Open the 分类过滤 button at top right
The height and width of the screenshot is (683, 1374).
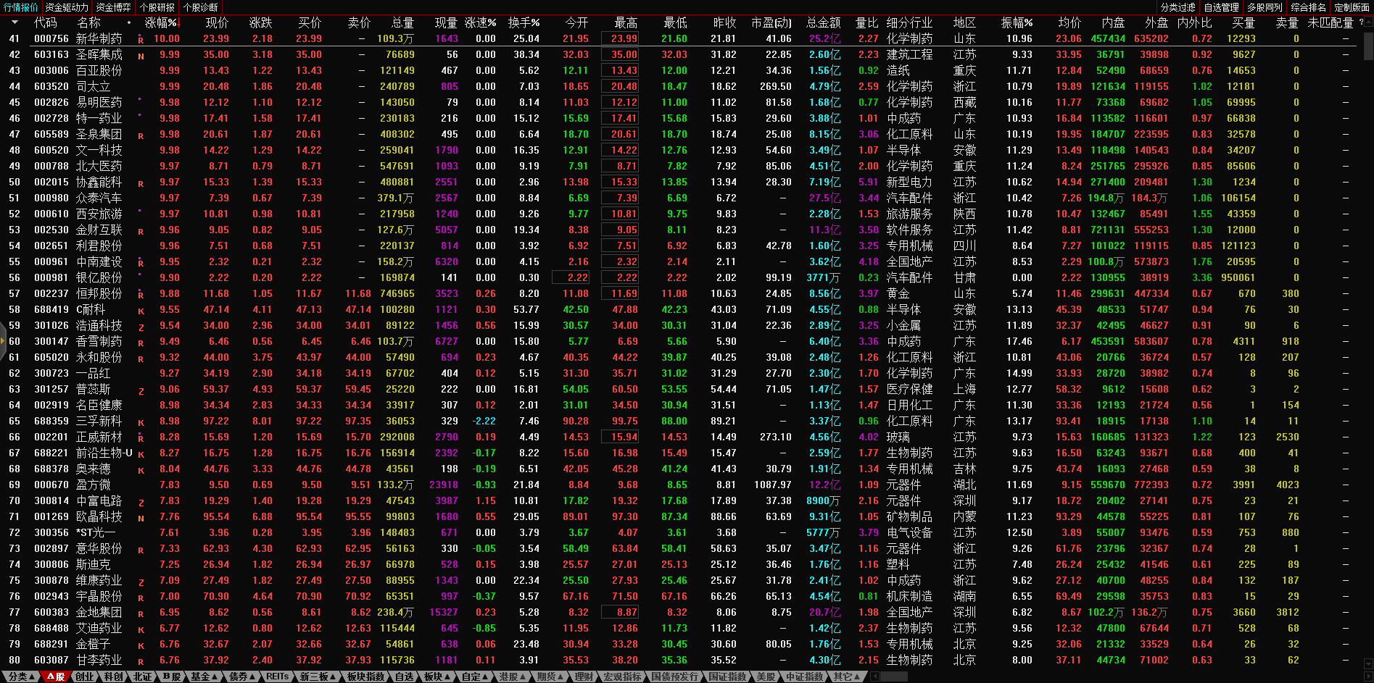click(x=1178, y=7)
